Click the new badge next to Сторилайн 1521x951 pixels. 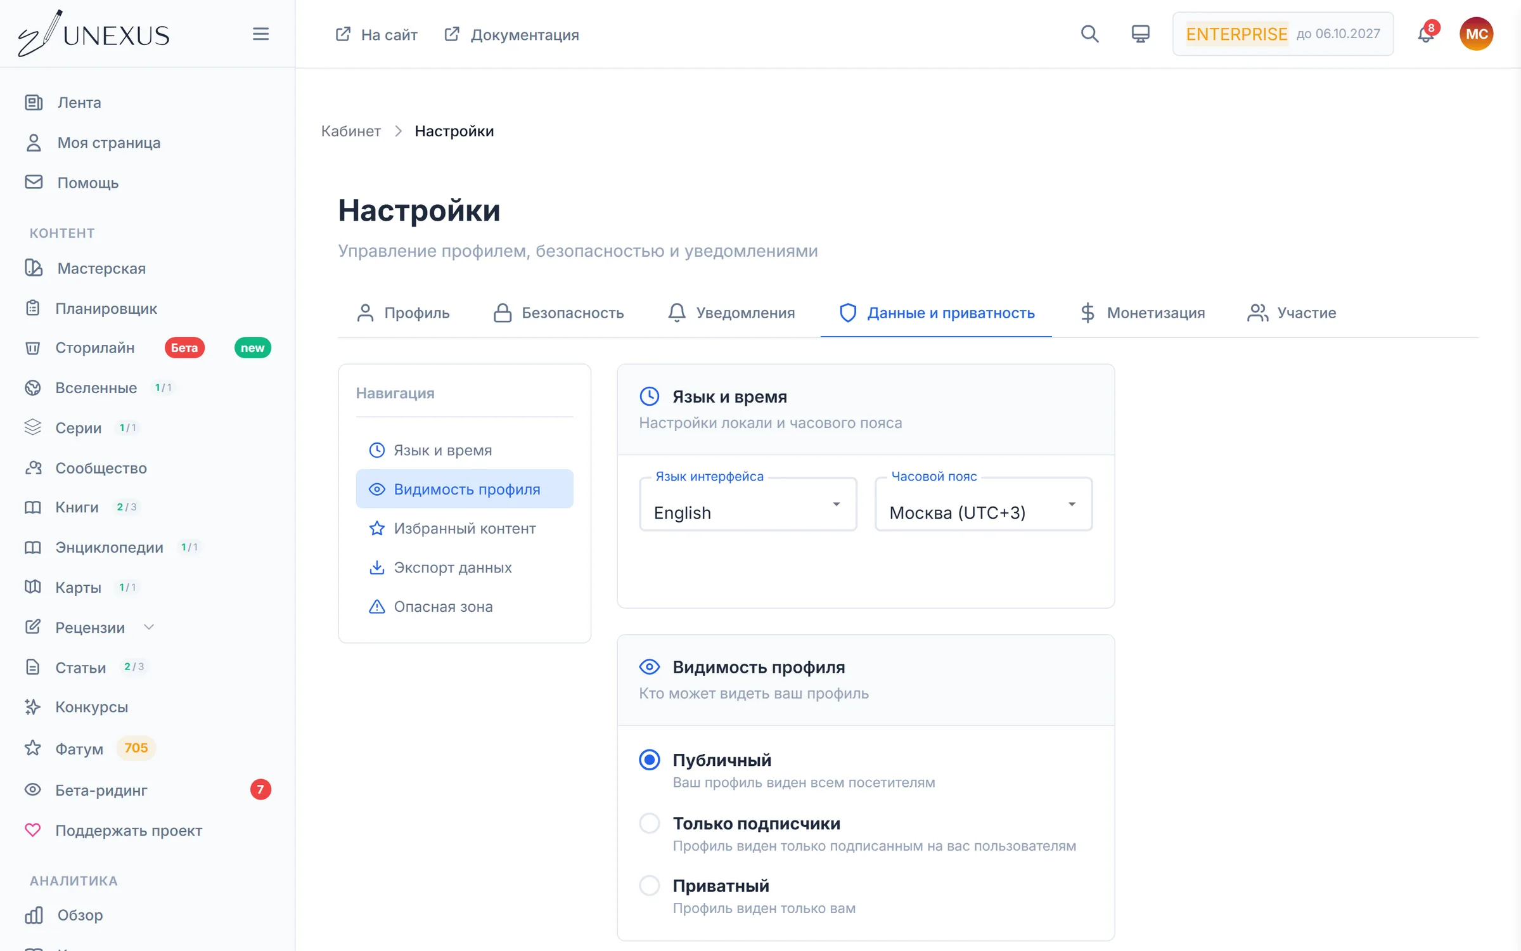(252, 347)
